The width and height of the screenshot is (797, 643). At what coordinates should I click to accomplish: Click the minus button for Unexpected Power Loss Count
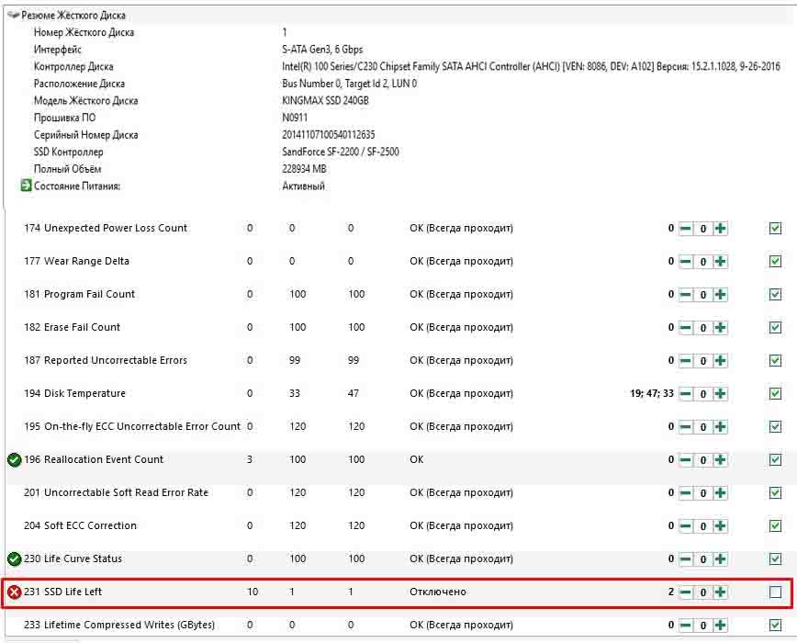[x=686, y=229]
